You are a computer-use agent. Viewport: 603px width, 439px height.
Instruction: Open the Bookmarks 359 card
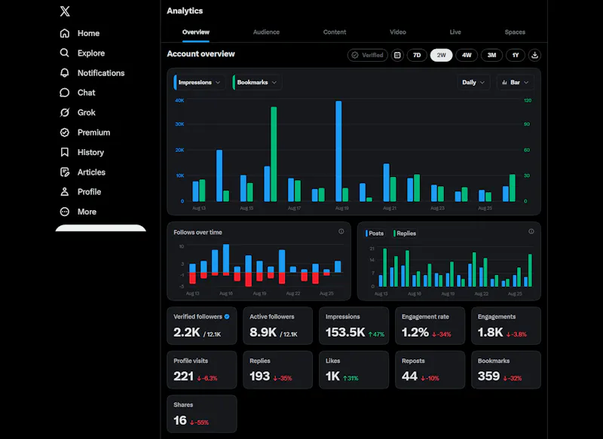pyautogui.click(x=506, y=370)
